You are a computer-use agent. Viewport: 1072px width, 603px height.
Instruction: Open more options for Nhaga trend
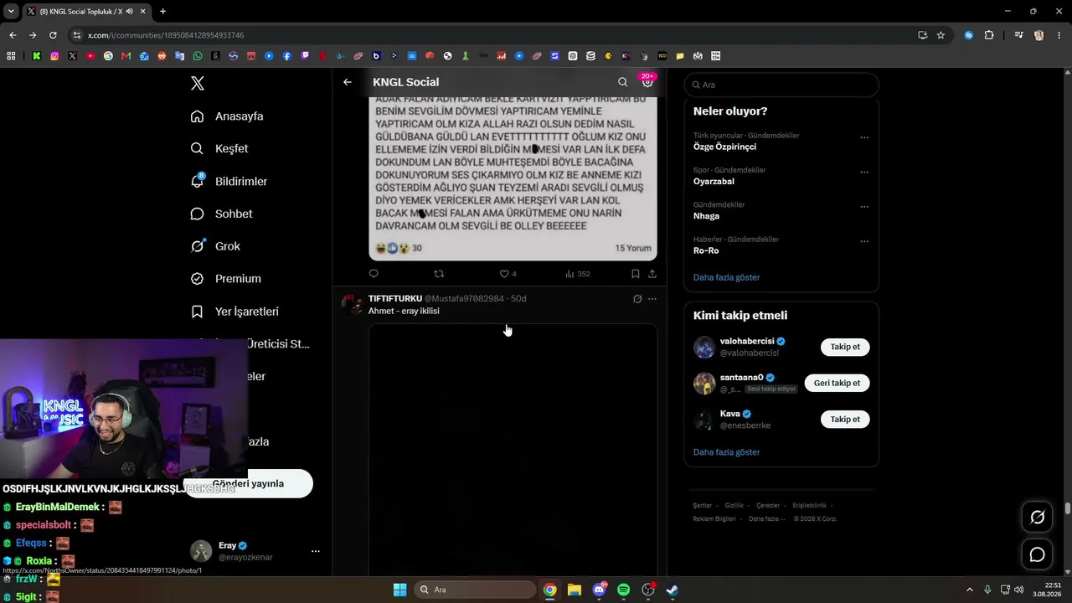864,207
